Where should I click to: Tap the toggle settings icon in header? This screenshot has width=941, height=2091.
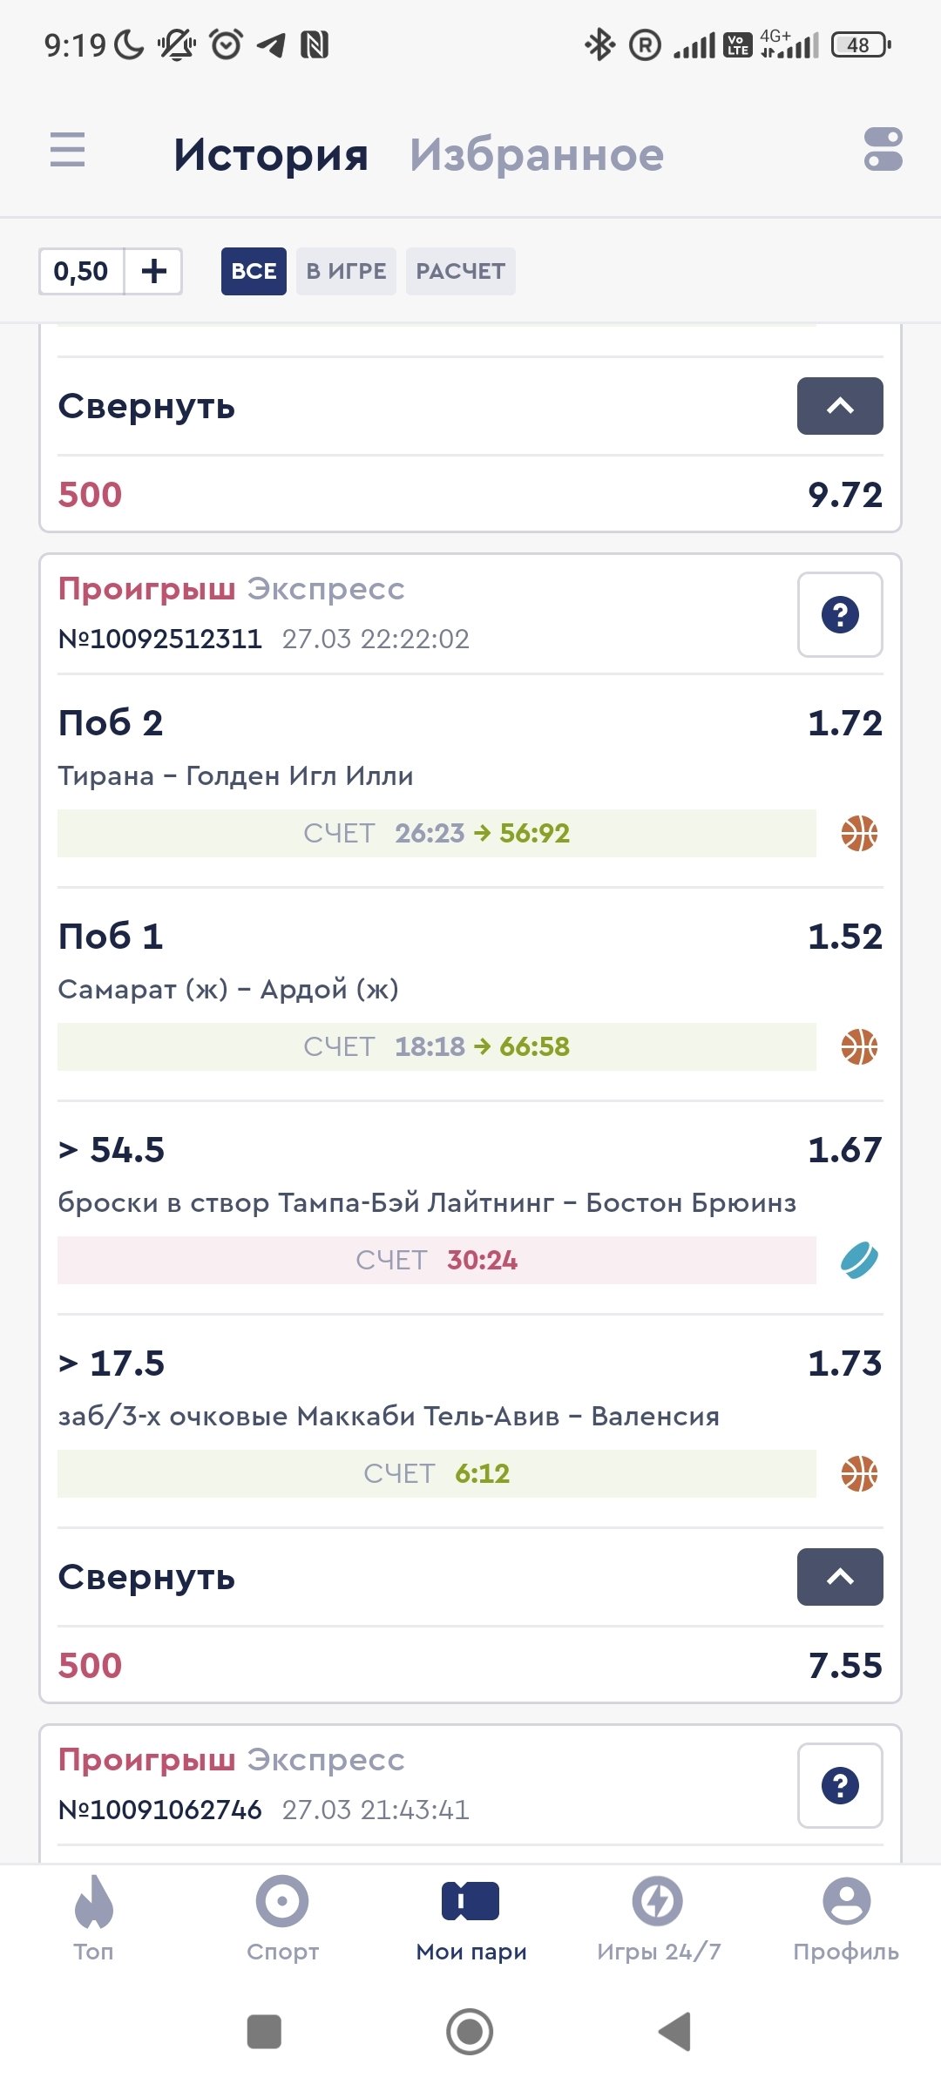pos(883,149)
